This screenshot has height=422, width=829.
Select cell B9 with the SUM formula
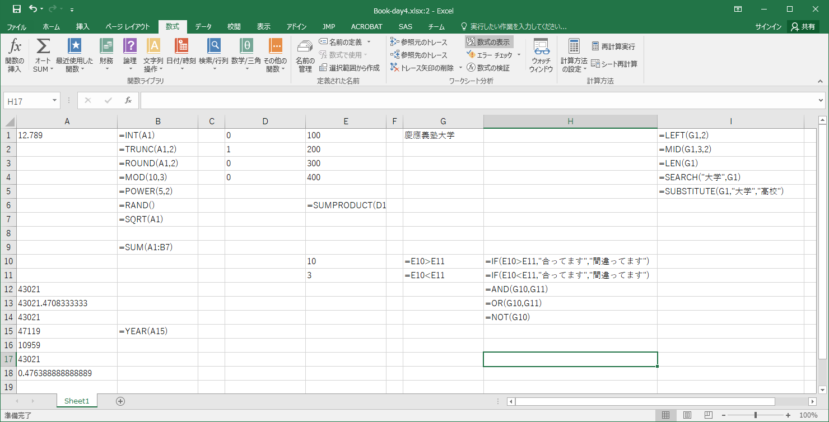[157, 247]
